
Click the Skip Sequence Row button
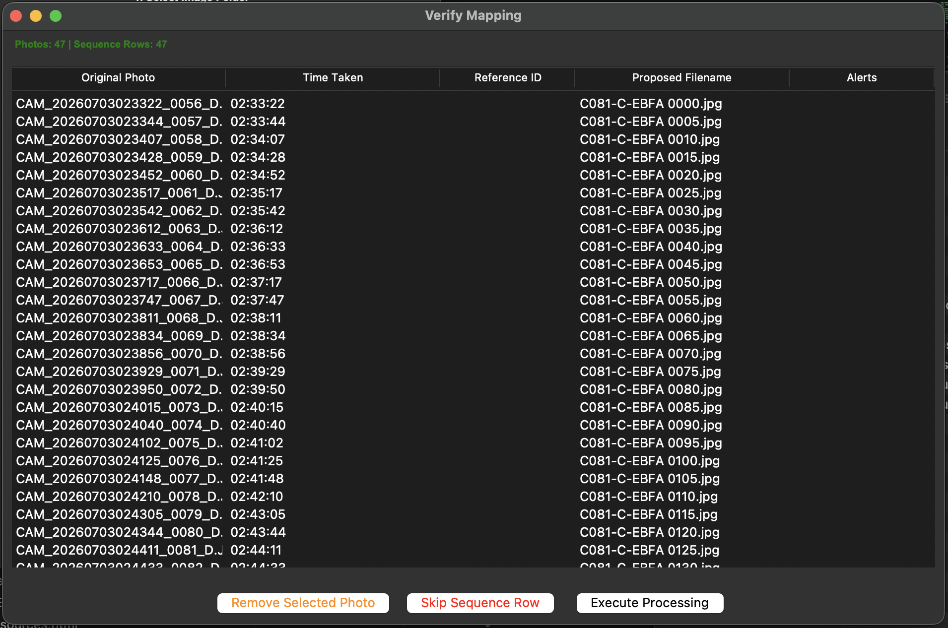point(480,603)
